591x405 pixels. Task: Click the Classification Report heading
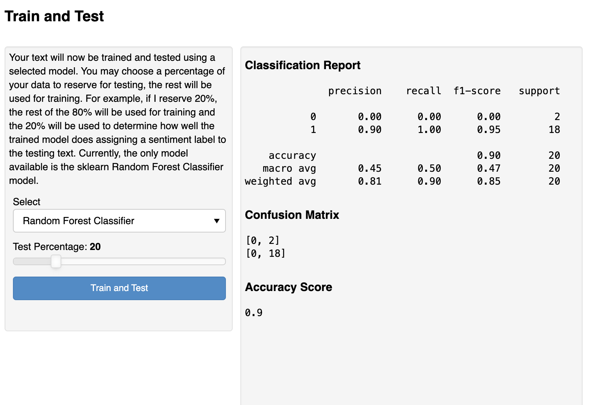tap(302, 65)
